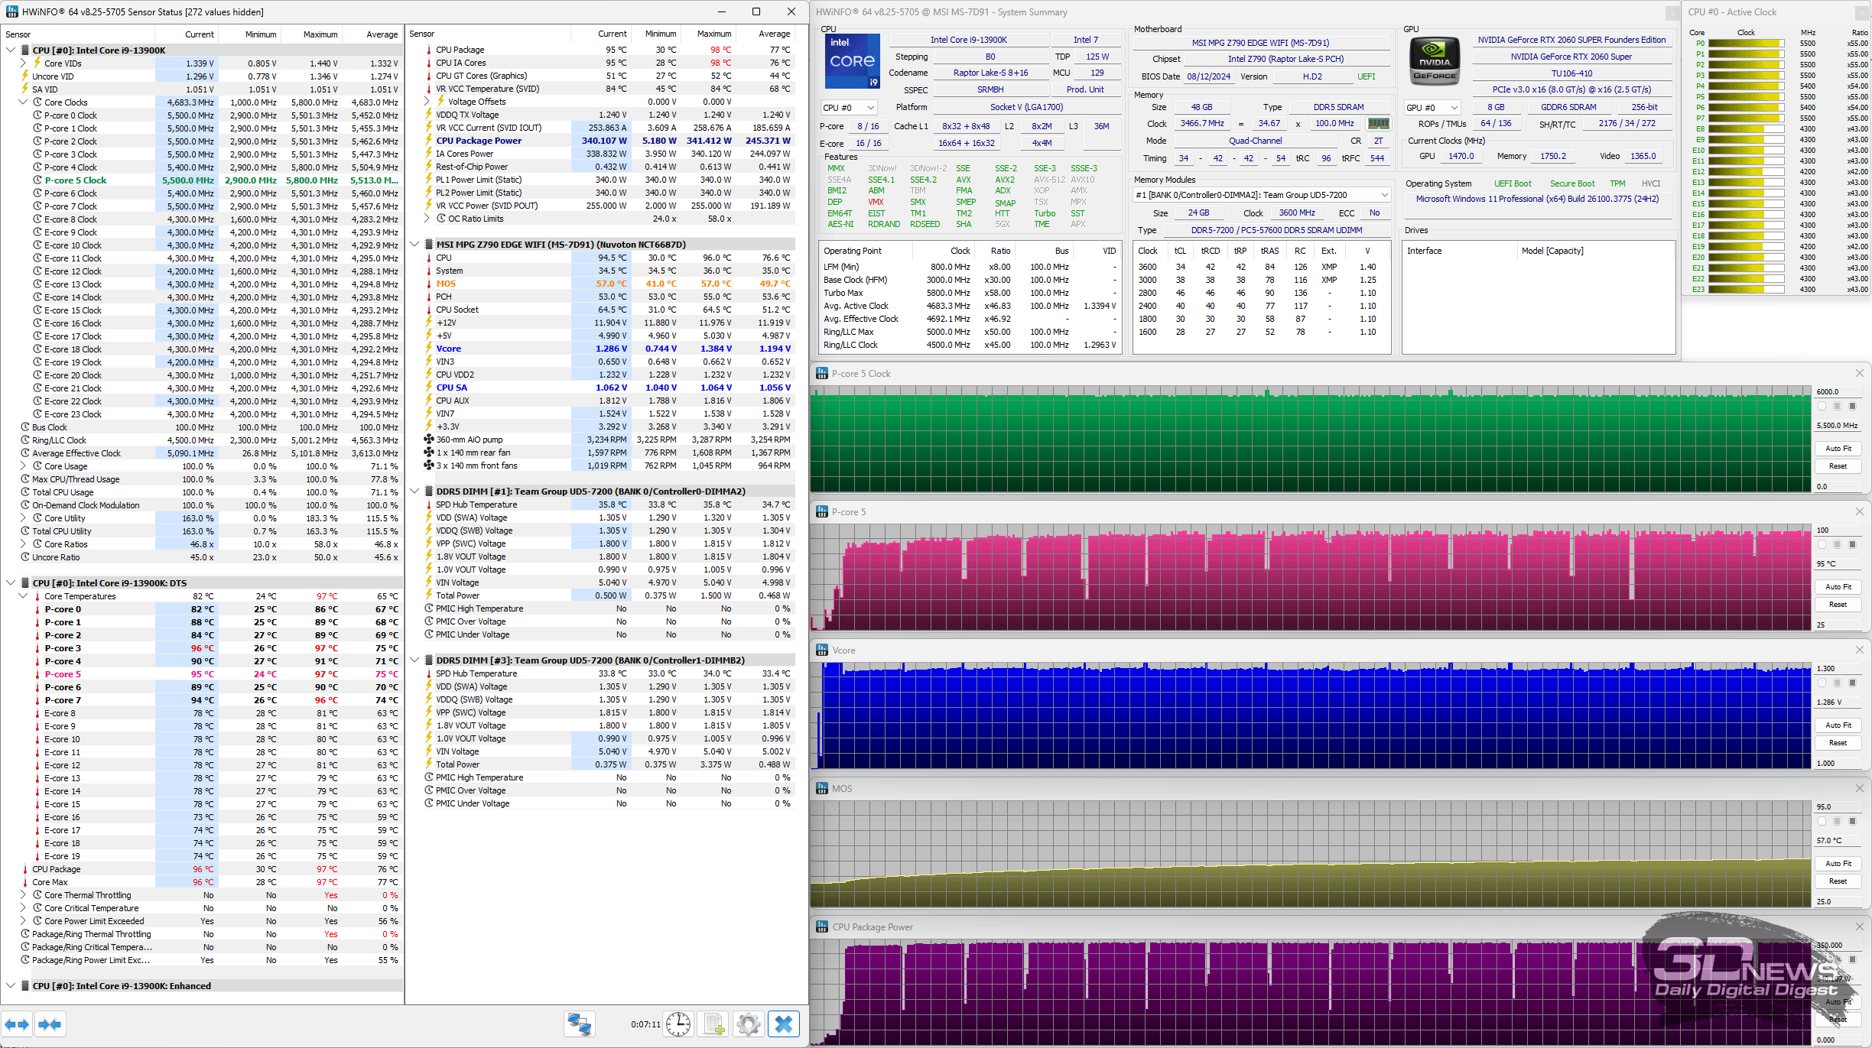Click the Nuvoton motherboard sensor chip icon
Viewport: 1872px width, 1048px height.
(428, 245)
